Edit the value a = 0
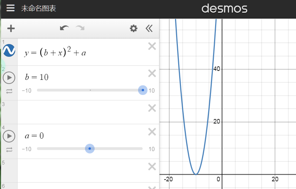The height and width of the screenshot is (189, 296). point(34,136)
